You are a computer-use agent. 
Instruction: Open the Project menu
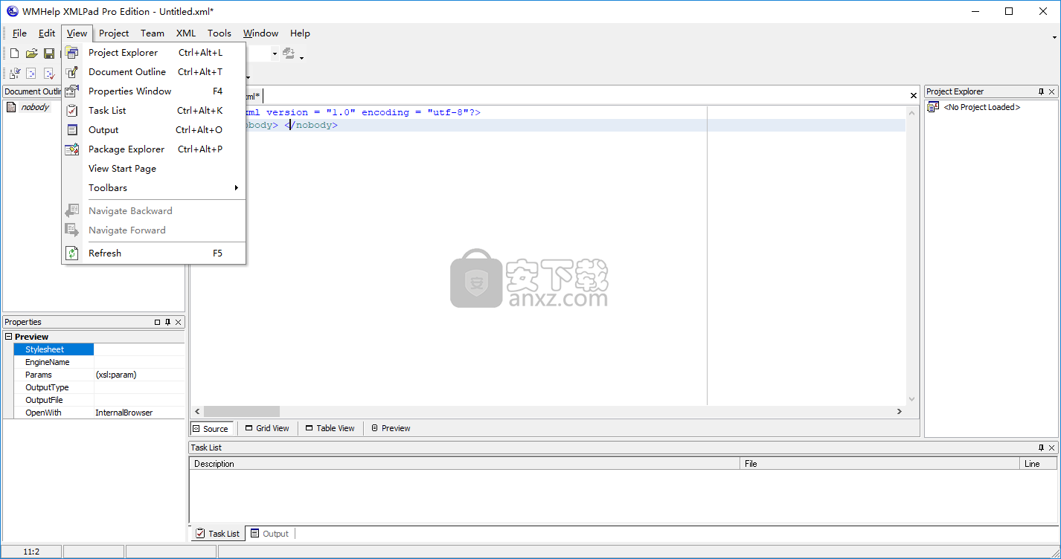point(114,33)
